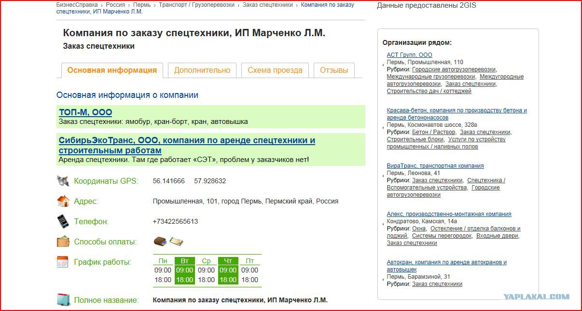
Task: Click phone number +73422565613
Action: 175,221
